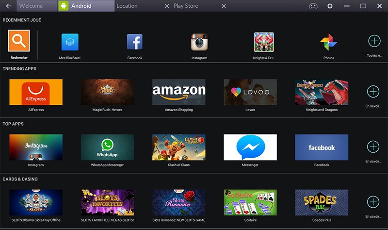The image size is (388, 230).
Task: Open the Amazon Shopping tile
Action: coord(178,92)
